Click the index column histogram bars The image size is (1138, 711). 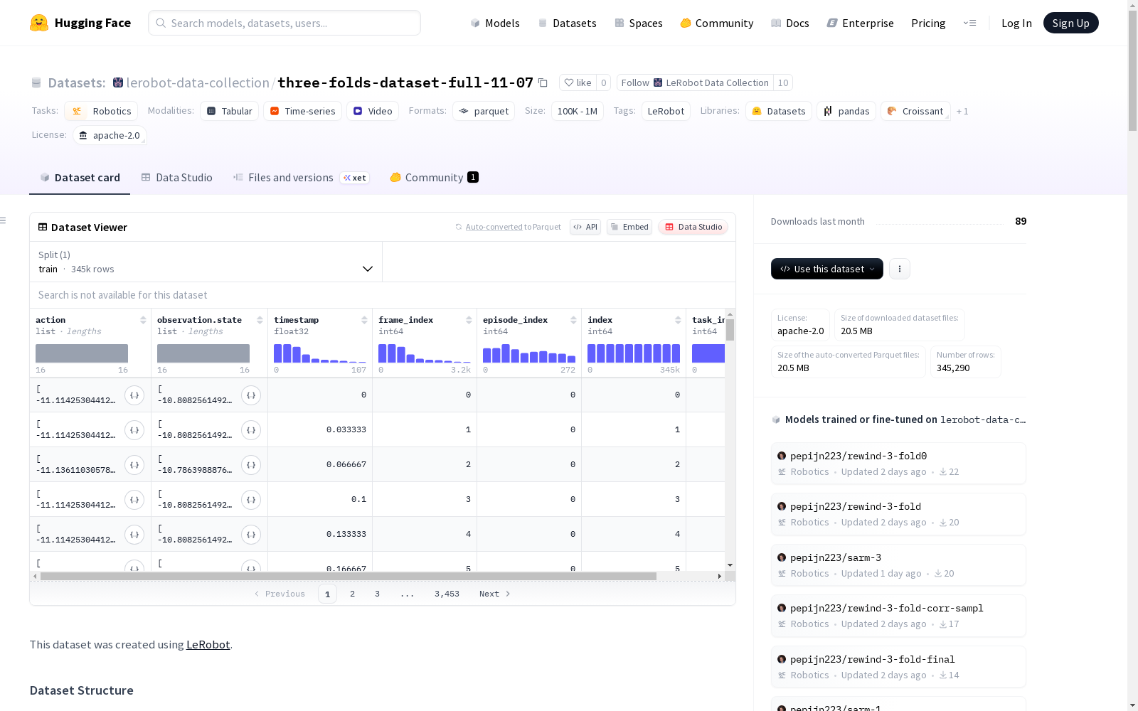coord(634,353)
